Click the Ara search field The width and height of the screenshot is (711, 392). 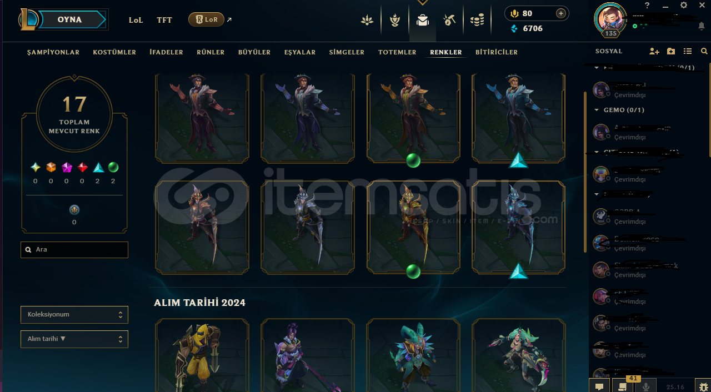click(74, 250)
